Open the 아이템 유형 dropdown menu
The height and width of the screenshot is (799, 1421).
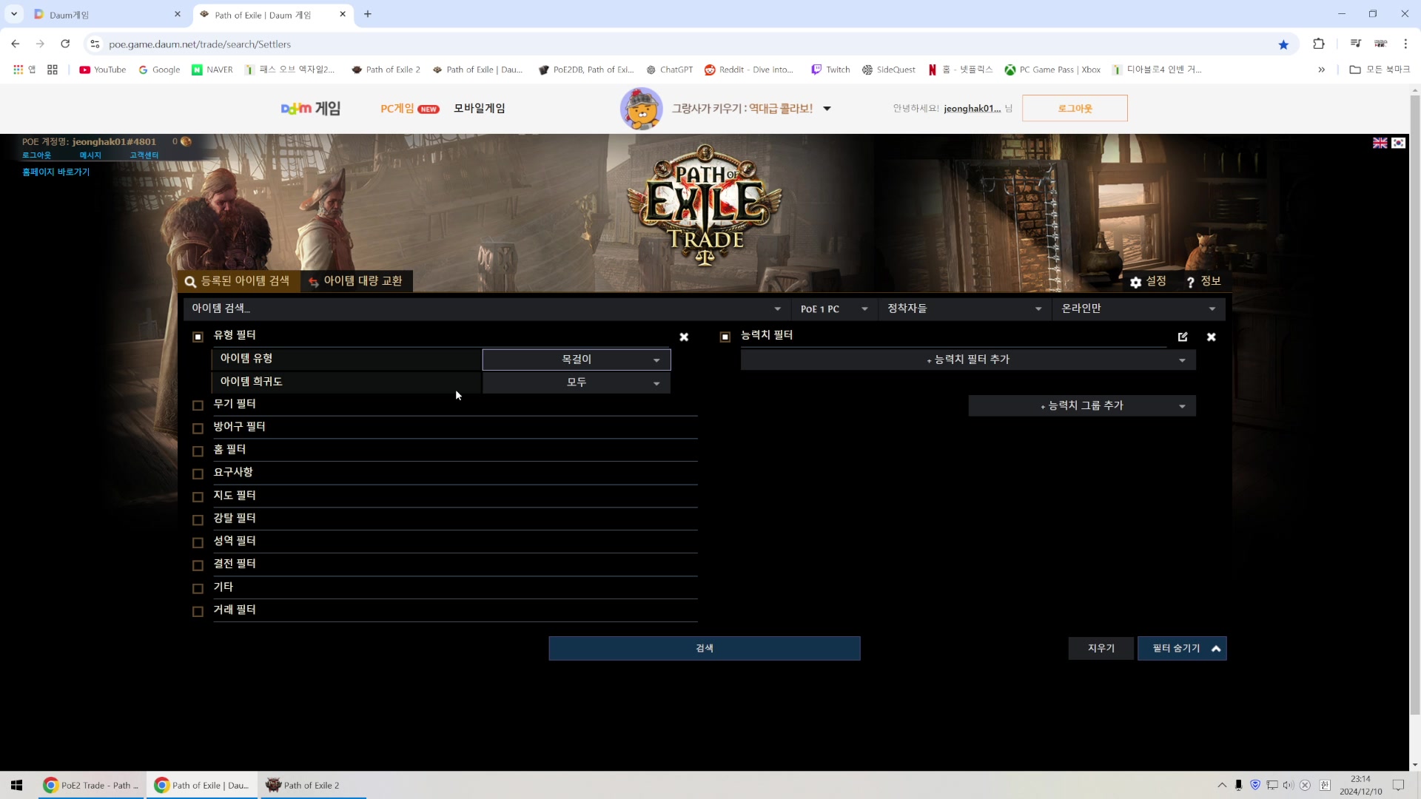coord(578,359)
